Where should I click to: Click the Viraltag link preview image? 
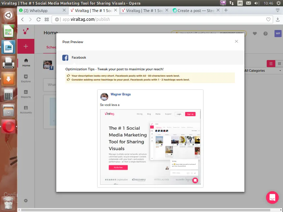pyautogui.click(x=150, y=147)
